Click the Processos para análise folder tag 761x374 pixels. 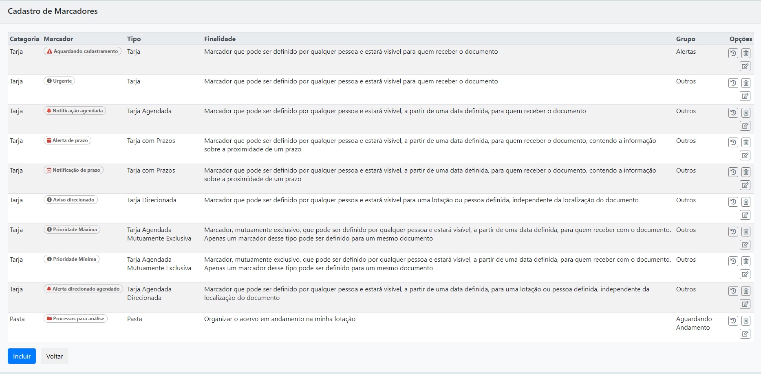pos(75,319)
